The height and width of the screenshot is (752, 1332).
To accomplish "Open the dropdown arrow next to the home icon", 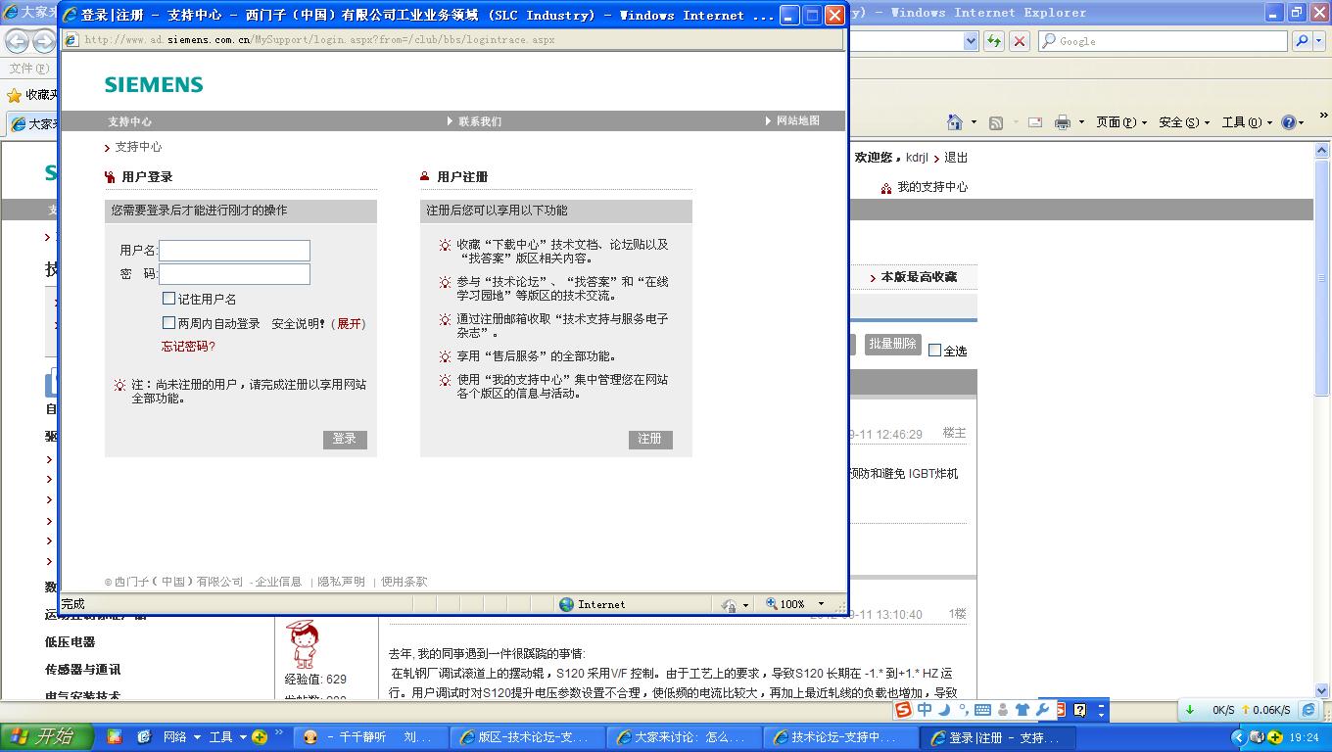I will pyautogui.click(x=974, y=122).
